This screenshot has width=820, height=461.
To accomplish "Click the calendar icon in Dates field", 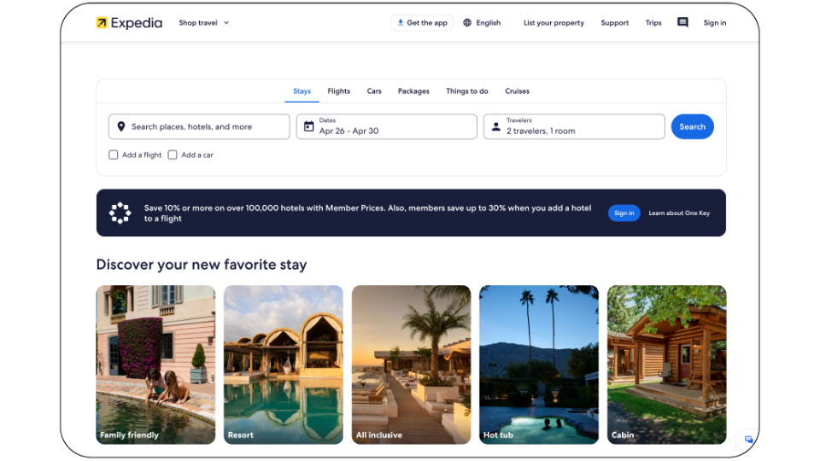I will [309, 126].
